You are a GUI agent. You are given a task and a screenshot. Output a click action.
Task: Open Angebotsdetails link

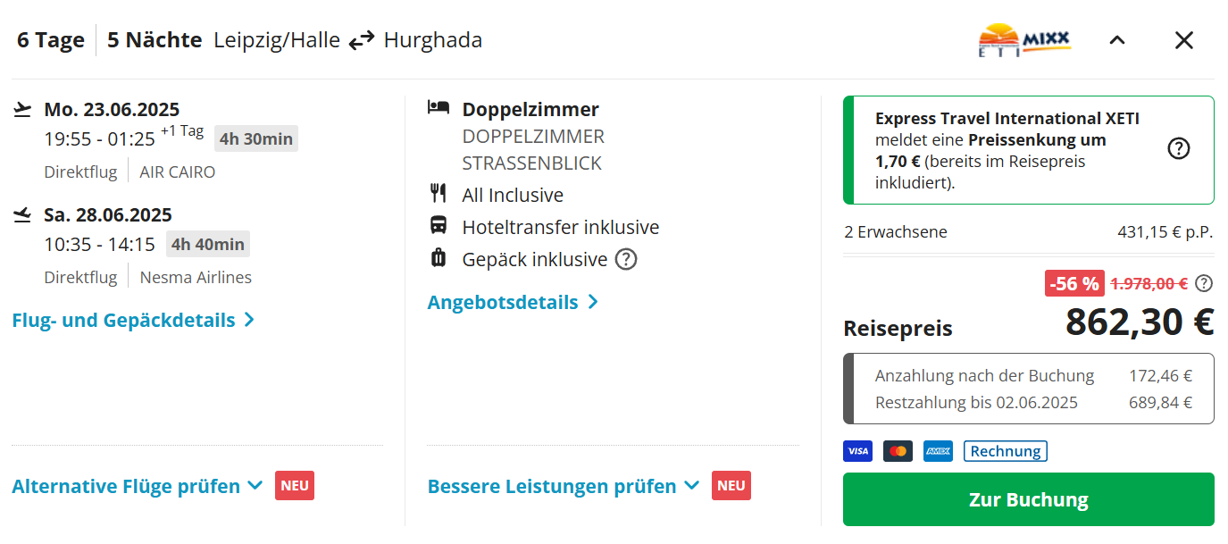[x=513, y=302]
